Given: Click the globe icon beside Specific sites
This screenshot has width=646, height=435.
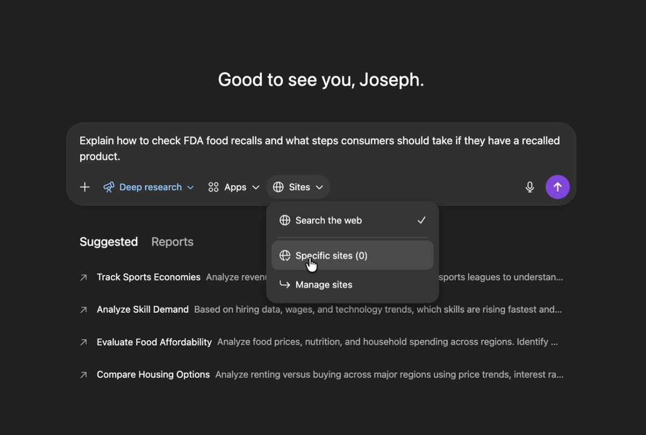Looking at the screenshot, I should pyautogui.click(x=285, y=255).
